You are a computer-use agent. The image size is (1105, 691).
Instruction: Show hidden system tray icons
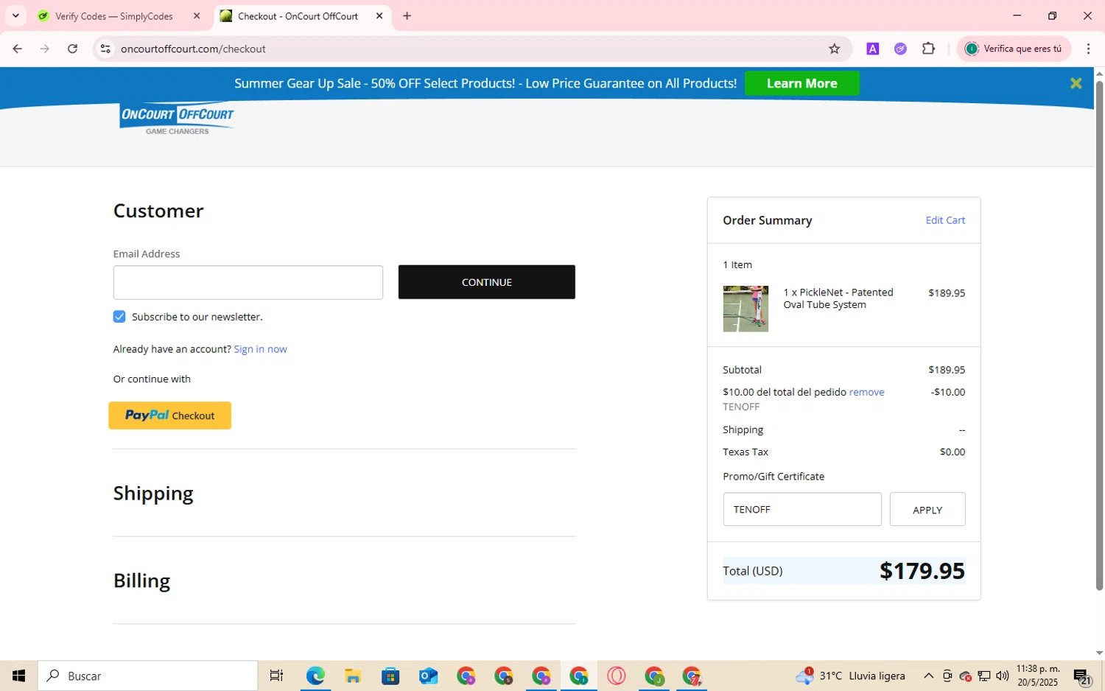[x=928, y=676]
